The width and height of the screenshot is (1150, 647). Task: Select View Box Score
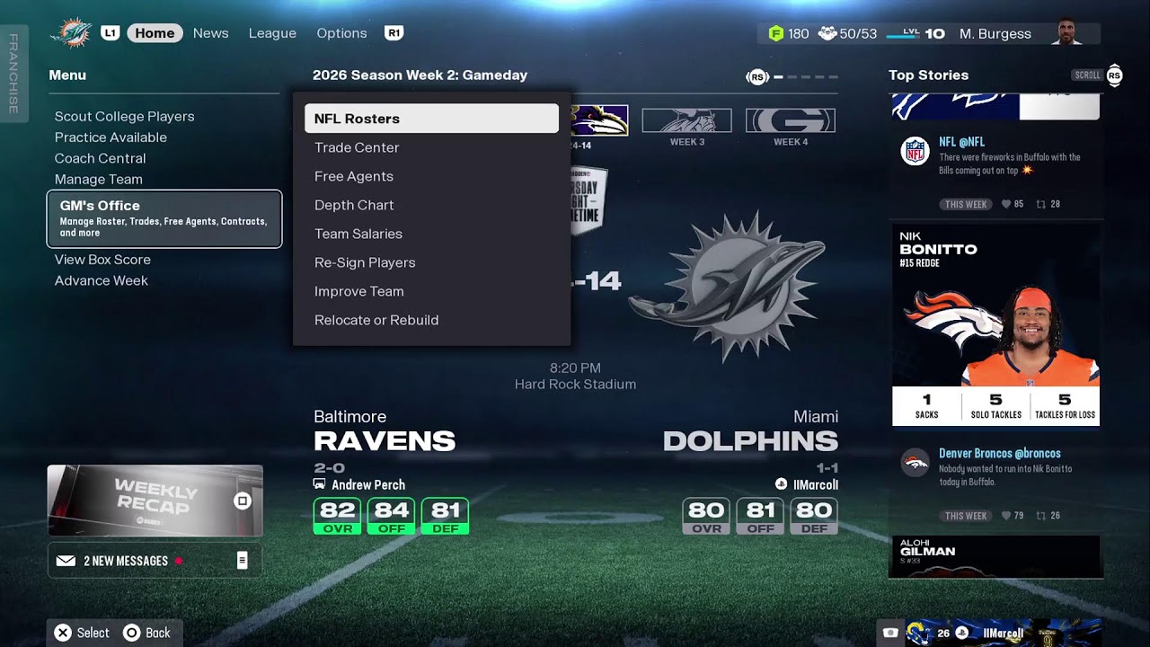coord(102,260)
